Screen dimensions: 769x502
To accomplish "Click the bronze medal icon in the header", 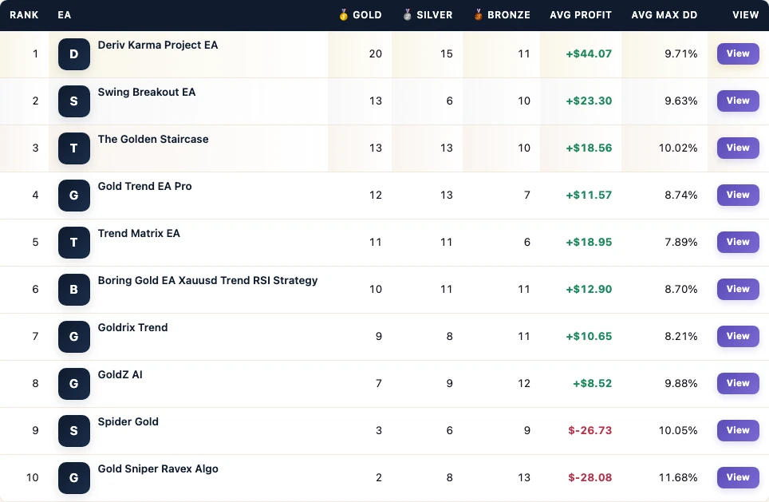I will (x=478, y=14).
